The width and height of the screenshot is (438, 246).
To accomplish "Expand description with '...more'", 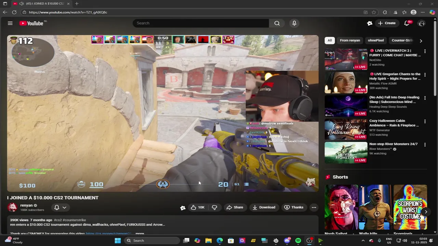I will coord(140,234).
